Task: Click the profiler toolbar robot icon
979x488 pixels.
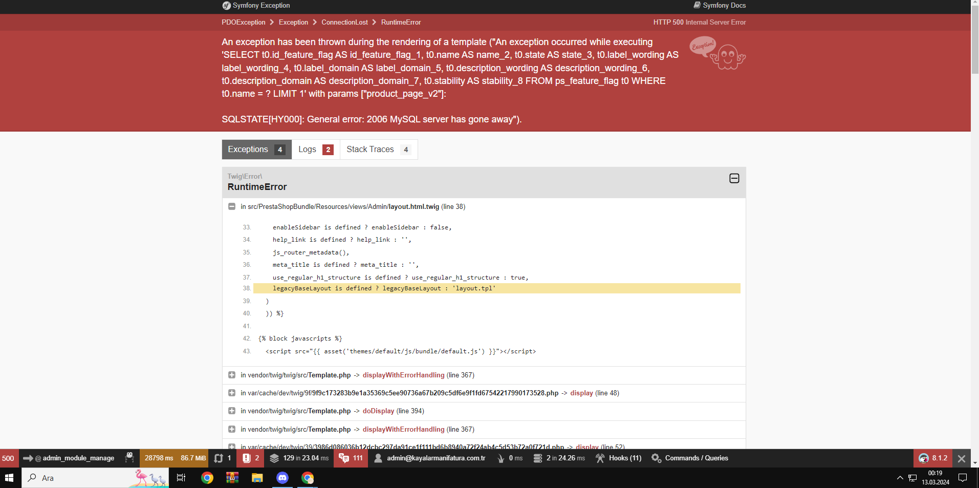Action: [129, 458]
